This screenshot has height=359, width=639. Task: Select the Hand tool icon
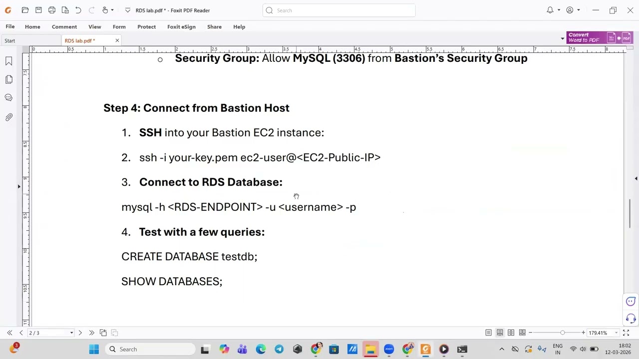(105, 10)
